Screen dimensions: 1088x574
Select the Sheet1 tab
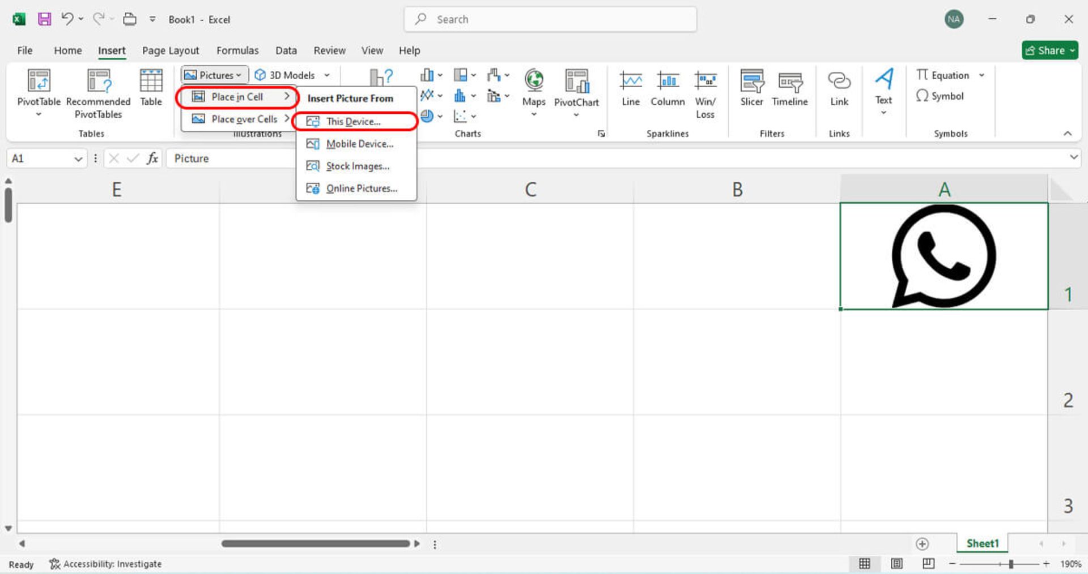click(x=983, y=543)
